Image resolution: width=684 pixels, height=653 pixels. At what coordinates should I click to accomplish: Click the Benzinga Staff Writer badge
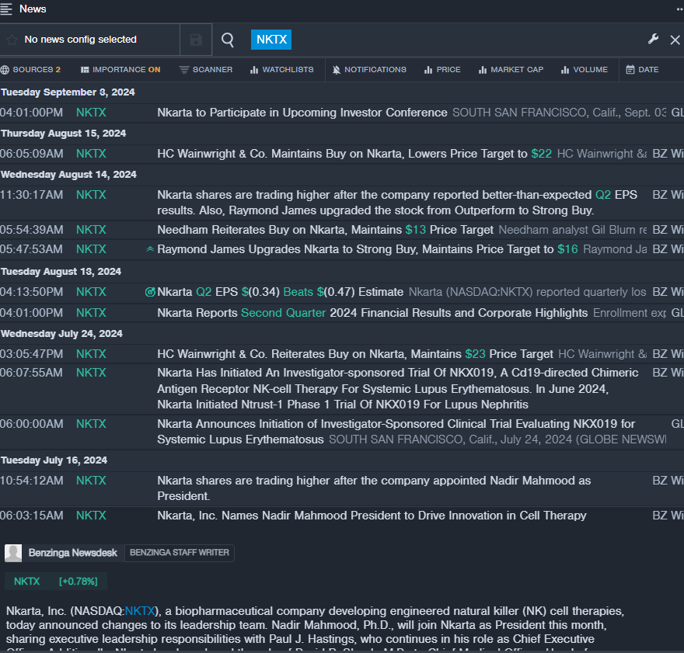pos(180,553)
